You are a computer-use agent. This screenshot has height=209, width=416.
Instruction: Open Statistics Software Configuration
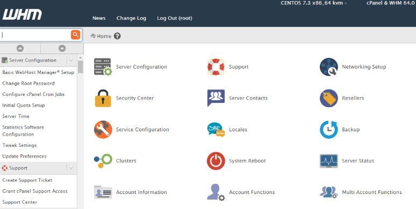coord(23,131)
